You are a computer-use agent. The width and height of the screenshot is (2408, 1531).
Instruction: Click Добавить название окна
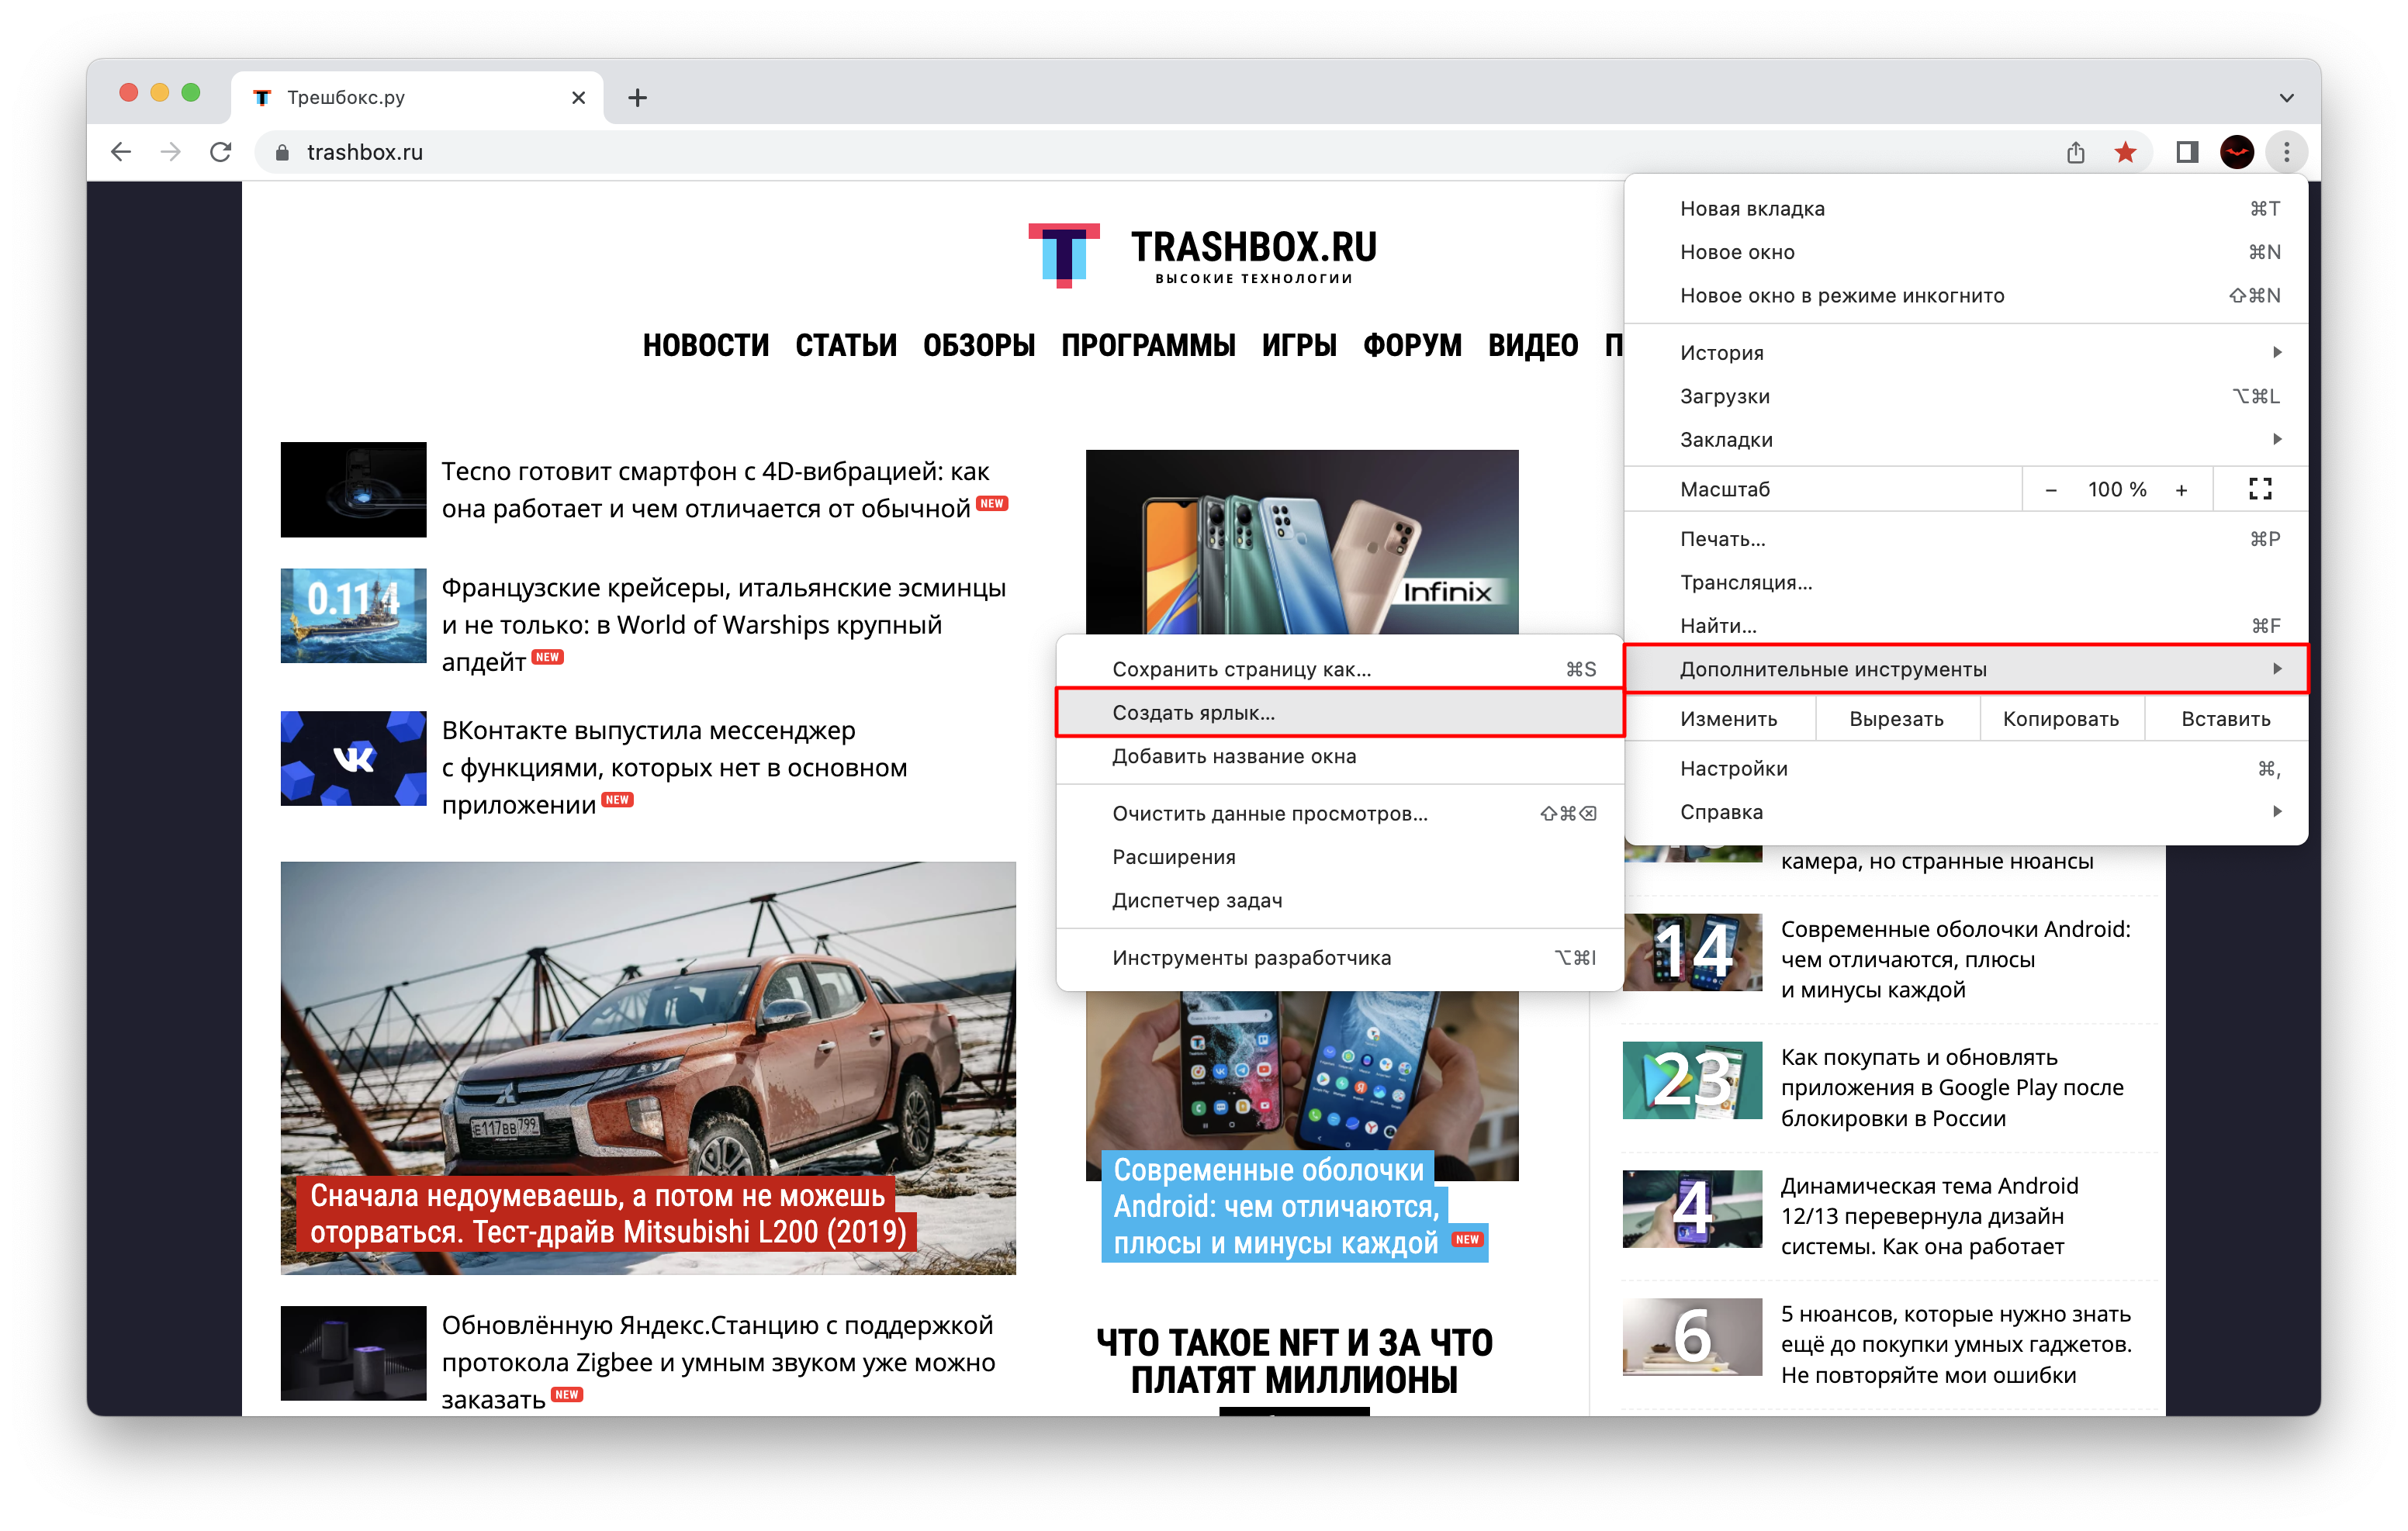tap(1340, 756)
